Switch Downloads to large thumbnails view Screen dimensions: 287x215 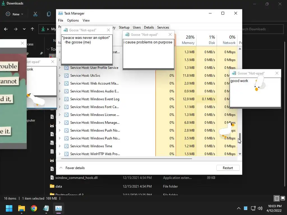pos(283,198)
